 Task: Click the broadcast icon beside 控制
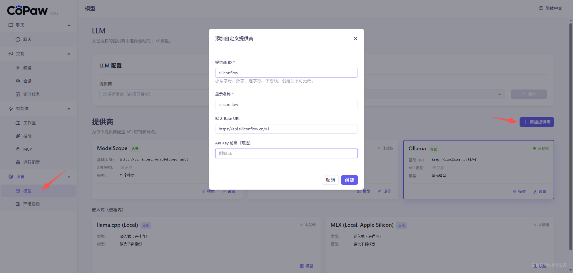pos(11,54)
